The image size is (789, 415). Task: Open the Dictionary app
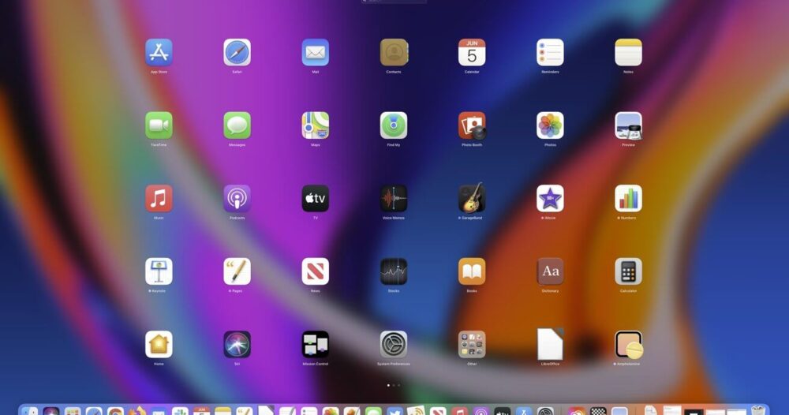(x=550, y=271)
